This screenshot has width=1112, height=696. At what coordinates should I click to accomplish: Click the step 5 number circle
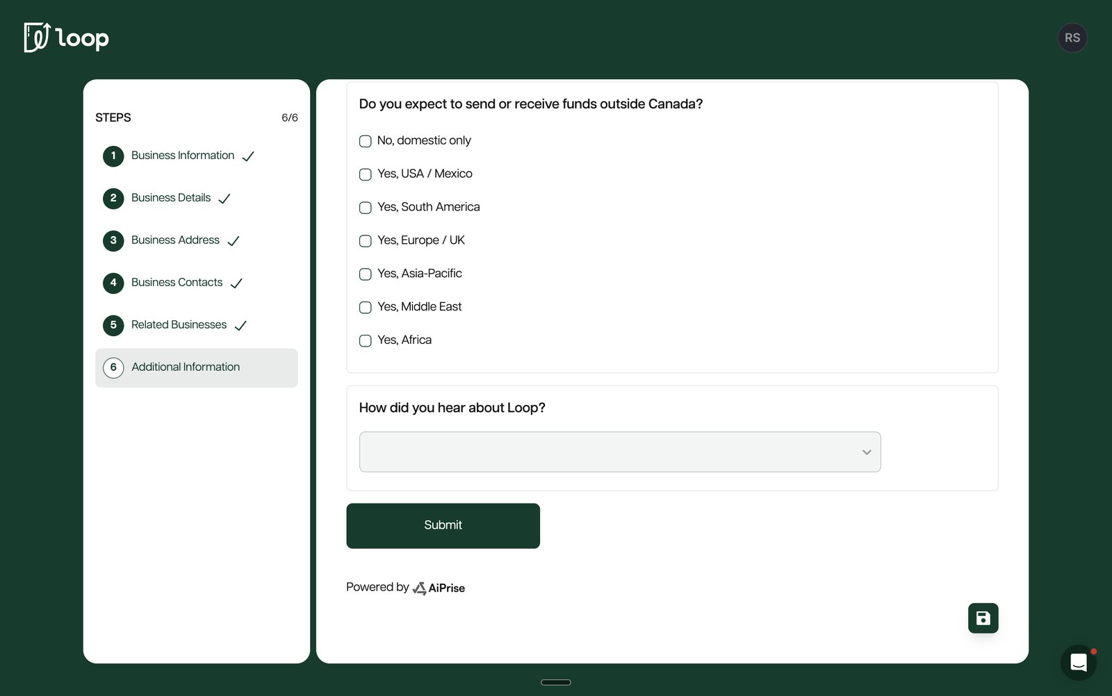pyautogui.click(x=113, y=325)
